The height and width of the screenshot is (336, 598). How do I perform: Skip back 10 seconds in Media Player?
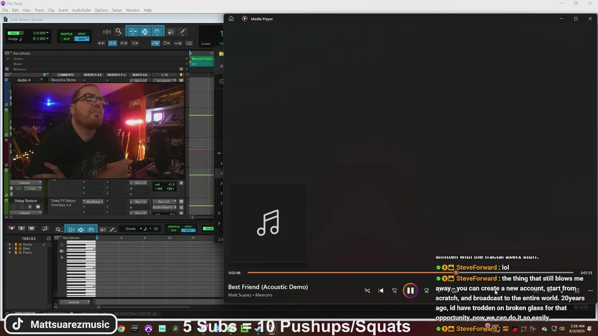[395, 290]
